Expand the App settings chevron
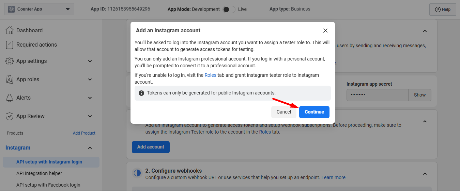 (x=90, y=61)
